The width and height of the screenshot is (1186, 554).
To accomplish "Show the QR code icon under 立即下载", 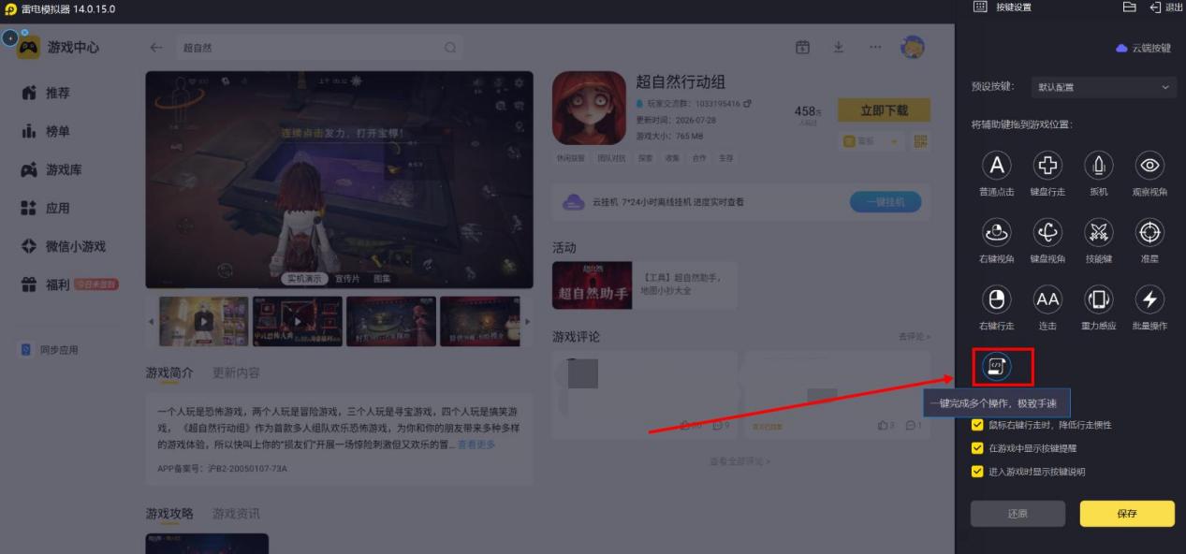I will [920, 141].
